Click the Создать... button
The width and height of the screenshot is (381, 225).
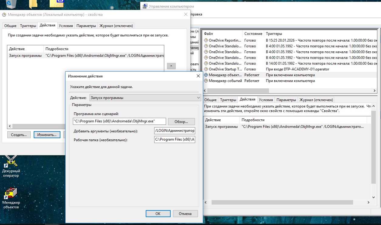(19, 135)
